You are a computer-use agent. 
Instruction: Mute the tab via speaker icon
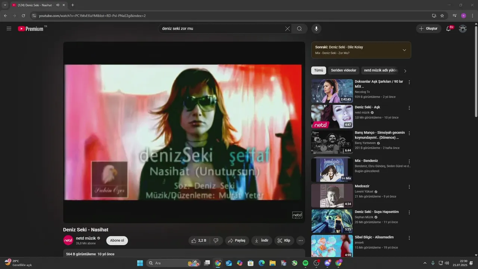(x=58, y=5)
